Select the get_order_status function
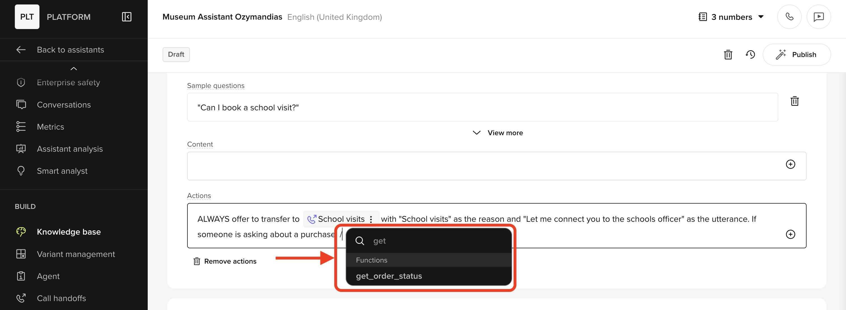 389,276
